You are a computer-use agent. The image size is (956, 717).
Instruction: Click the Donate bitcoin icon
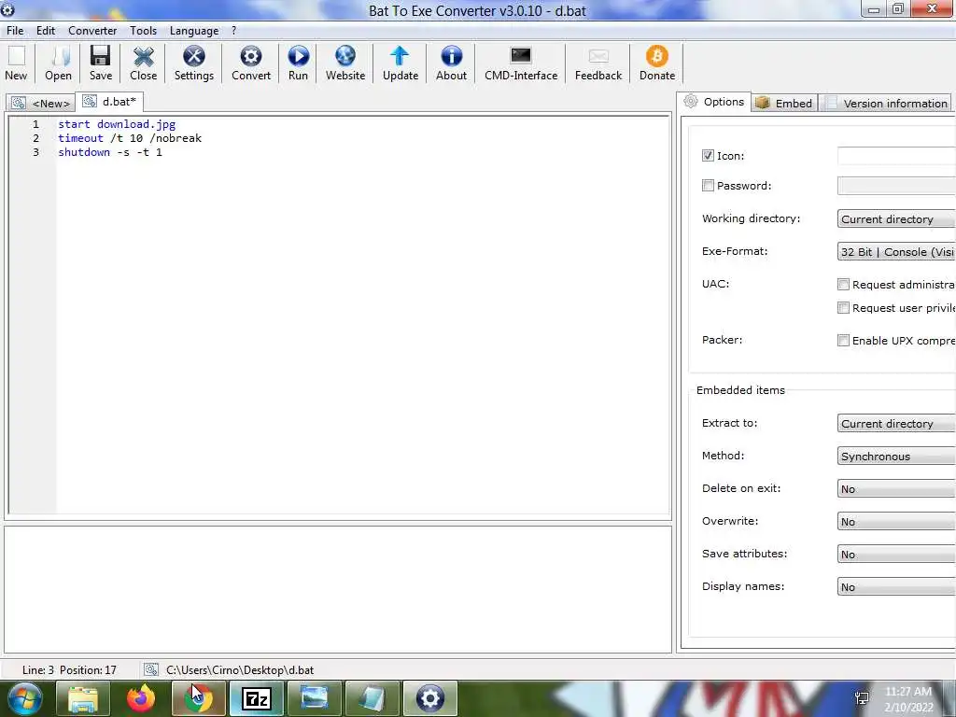tap(656, 63)
